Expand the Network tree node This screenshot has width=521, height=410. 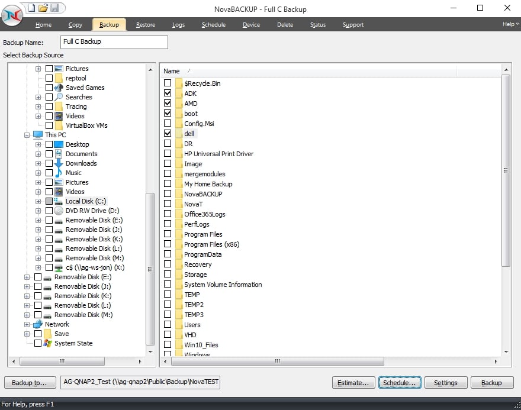[x=27, y=324]
